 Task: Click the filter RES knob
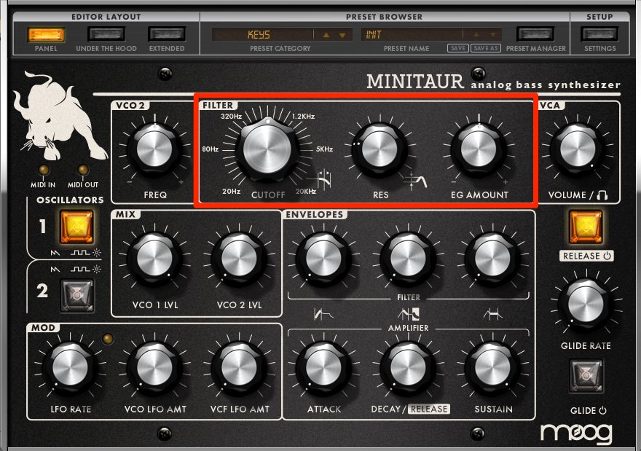pos(380,149)
